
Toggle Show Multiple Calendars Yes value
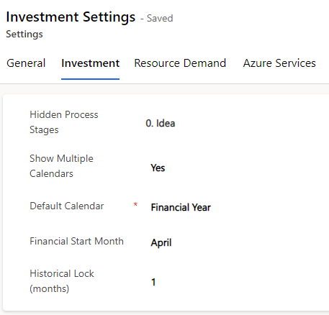pyautogui.click(x=158, y=168)
